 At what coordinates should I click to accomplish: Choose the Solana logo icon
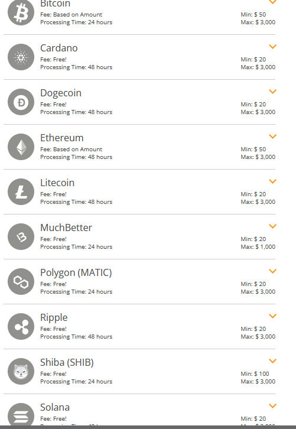(21, 415)
